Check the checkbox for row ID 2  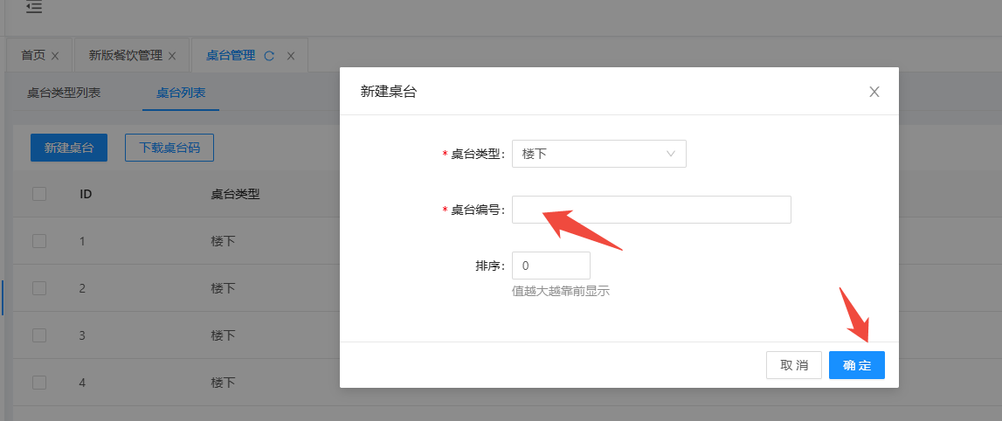[39, 288]
